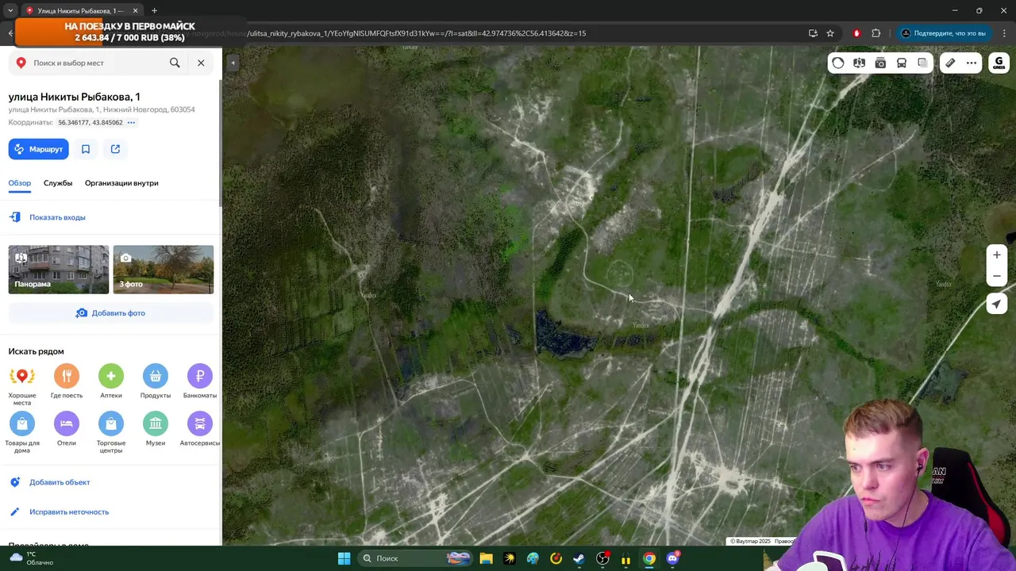Select Автосервисы nearby category icon
1016x571 pixels.
200,423
